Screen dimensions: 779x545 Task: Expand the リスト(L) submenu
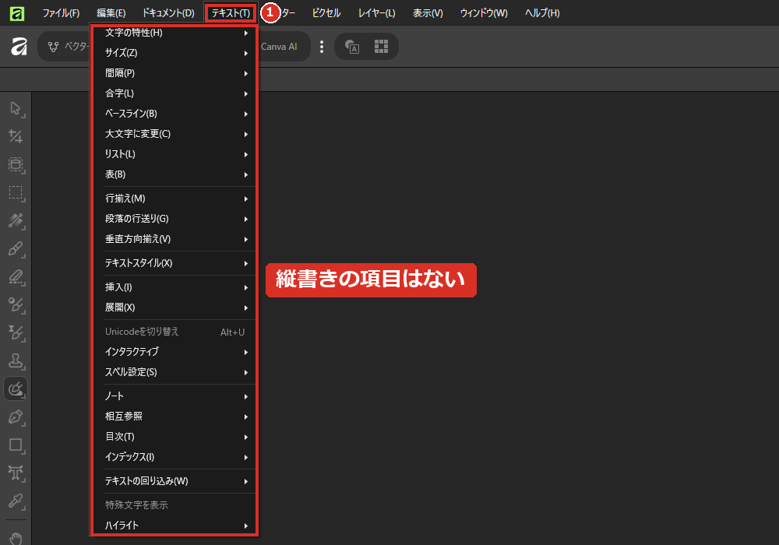tap(174, 154)
